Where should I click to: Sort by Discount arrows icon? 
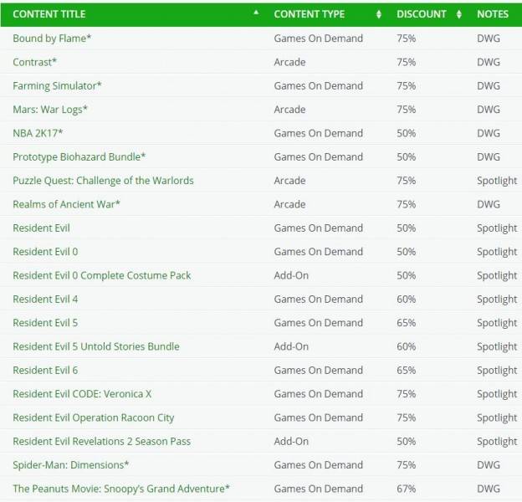459,14
